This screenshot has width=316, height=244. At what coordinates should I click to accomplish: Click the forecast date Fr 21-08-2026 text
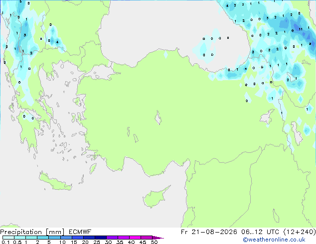pyautogui.click(x=209, y=232)
